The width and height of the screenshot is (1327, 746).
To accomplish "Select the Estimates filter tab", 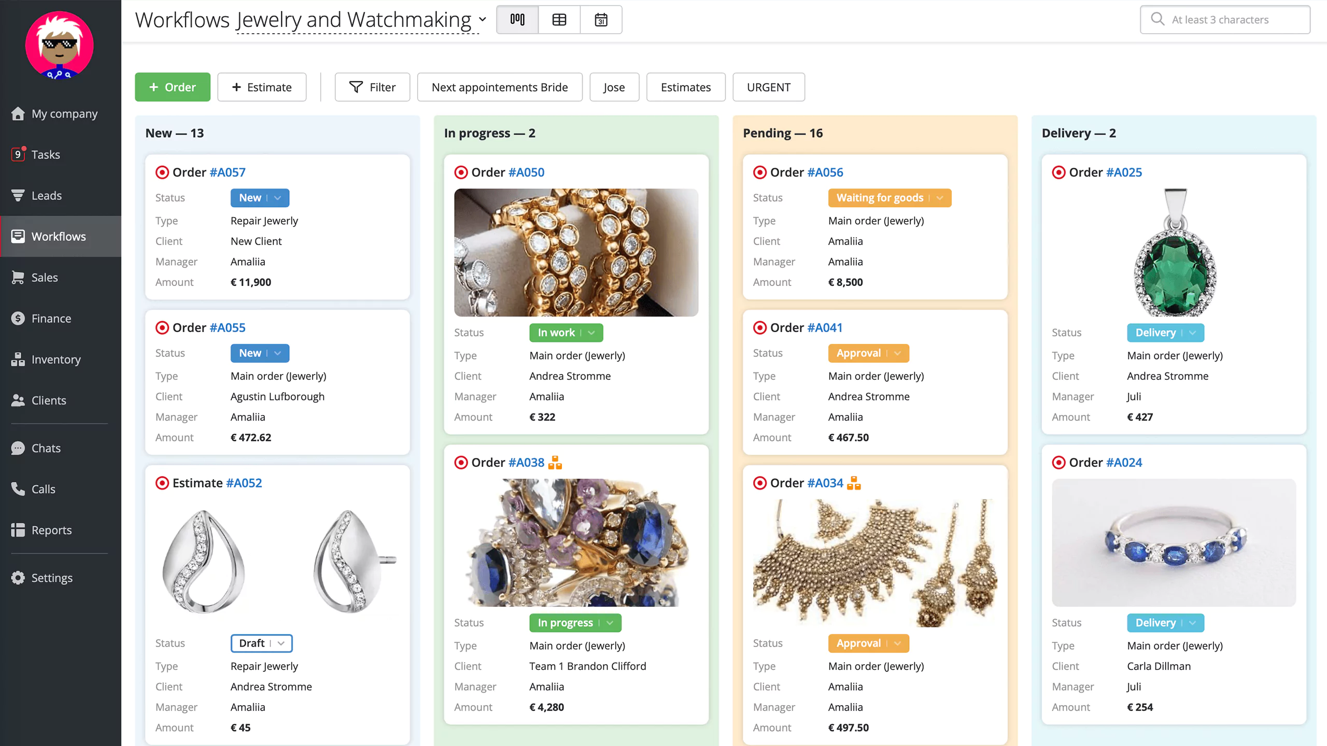I will [x=685, y=87].
